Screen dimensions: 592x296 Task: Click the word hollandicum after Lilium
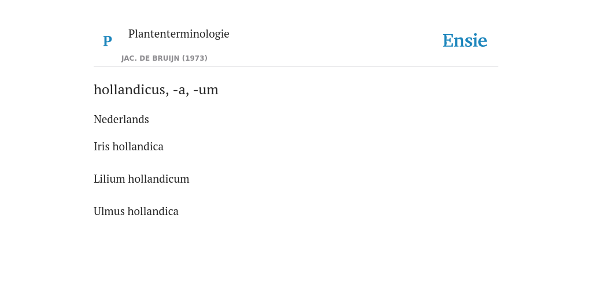click(158, 179)
